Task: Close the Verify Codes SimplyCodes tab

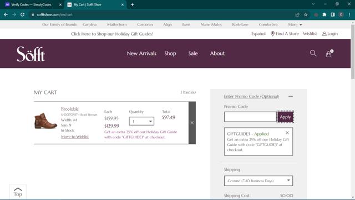Action: (60, 4)
